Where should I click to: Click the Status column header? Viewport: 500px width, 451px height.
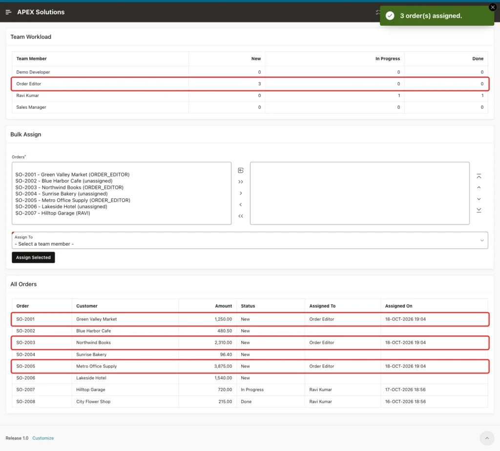pyautogui.click(x=248, y=306)
